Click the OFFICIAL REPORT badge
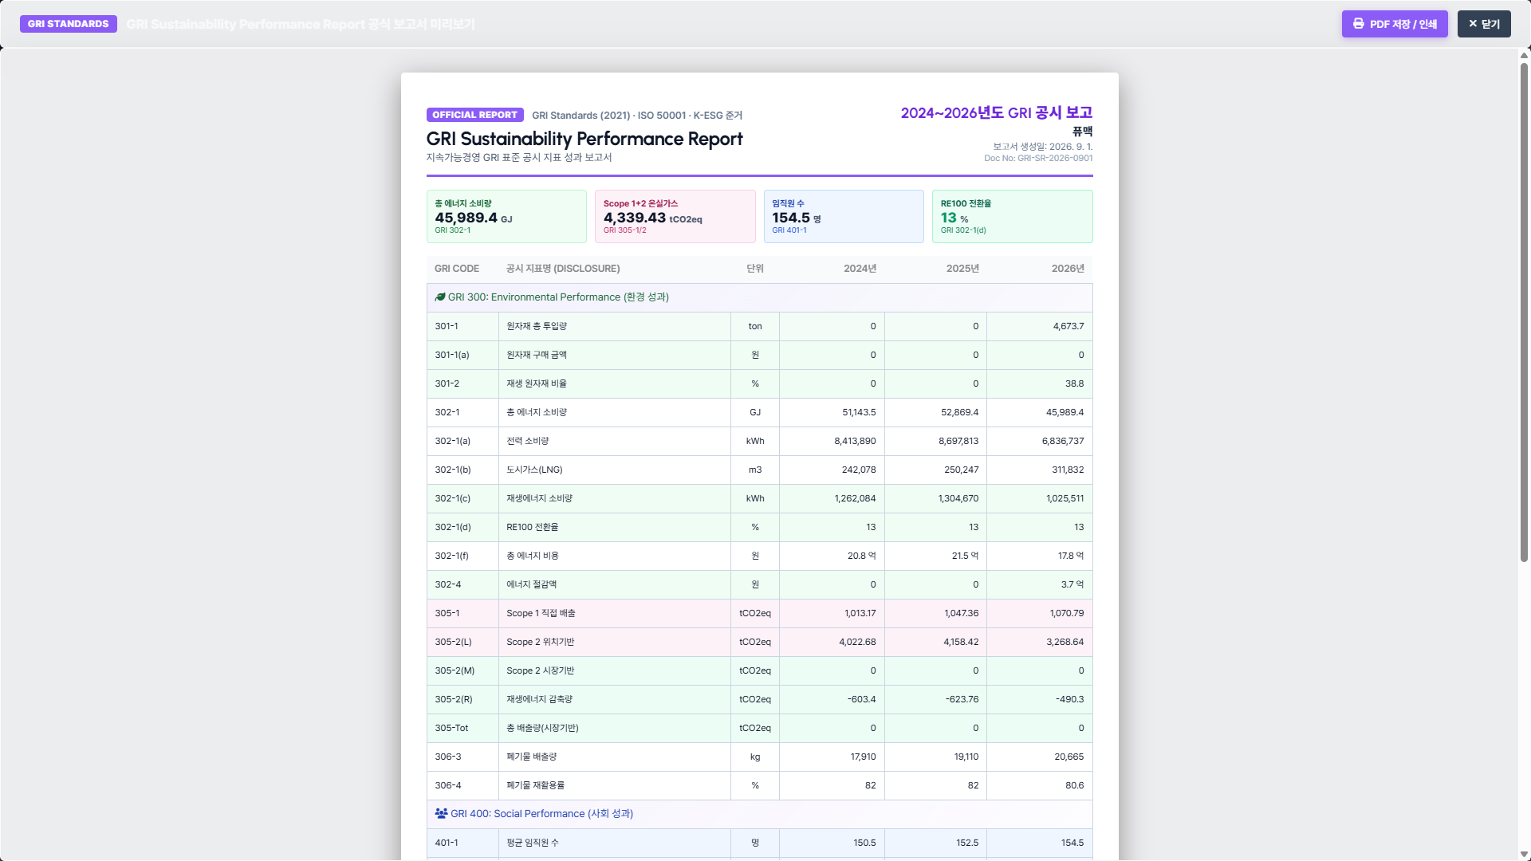 click(x=474, y=115)
